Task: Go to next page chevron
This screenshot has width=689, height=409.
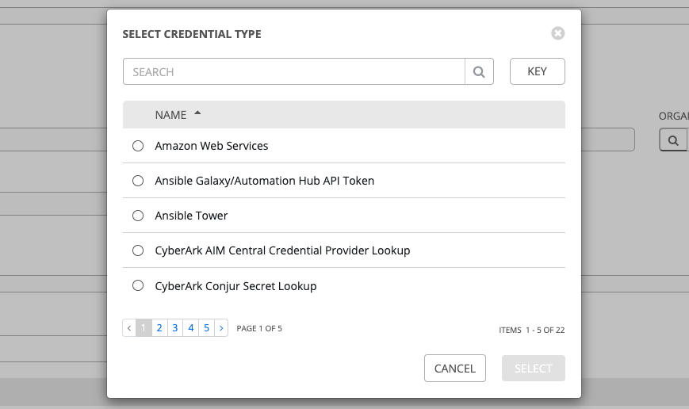Action: click(221, 327)
